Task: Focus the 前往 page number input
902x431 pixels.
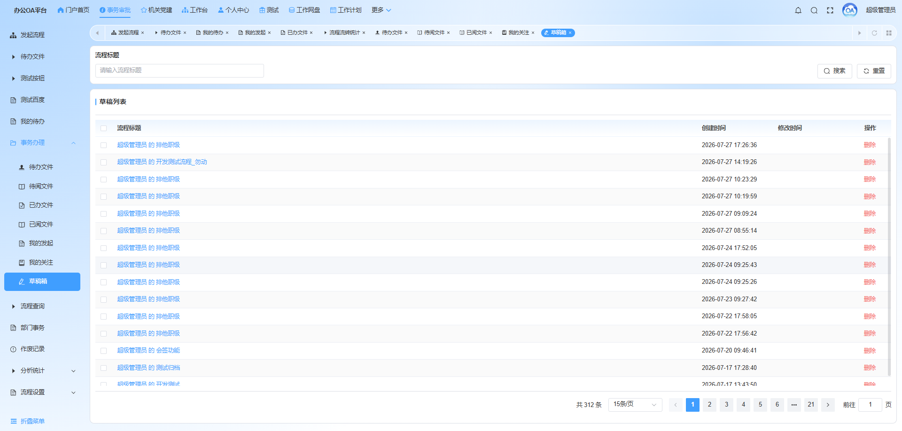Action: tap(870, 405)
